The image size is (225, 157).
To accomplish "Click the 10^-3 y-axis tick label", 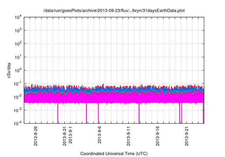I will point(18,110).
